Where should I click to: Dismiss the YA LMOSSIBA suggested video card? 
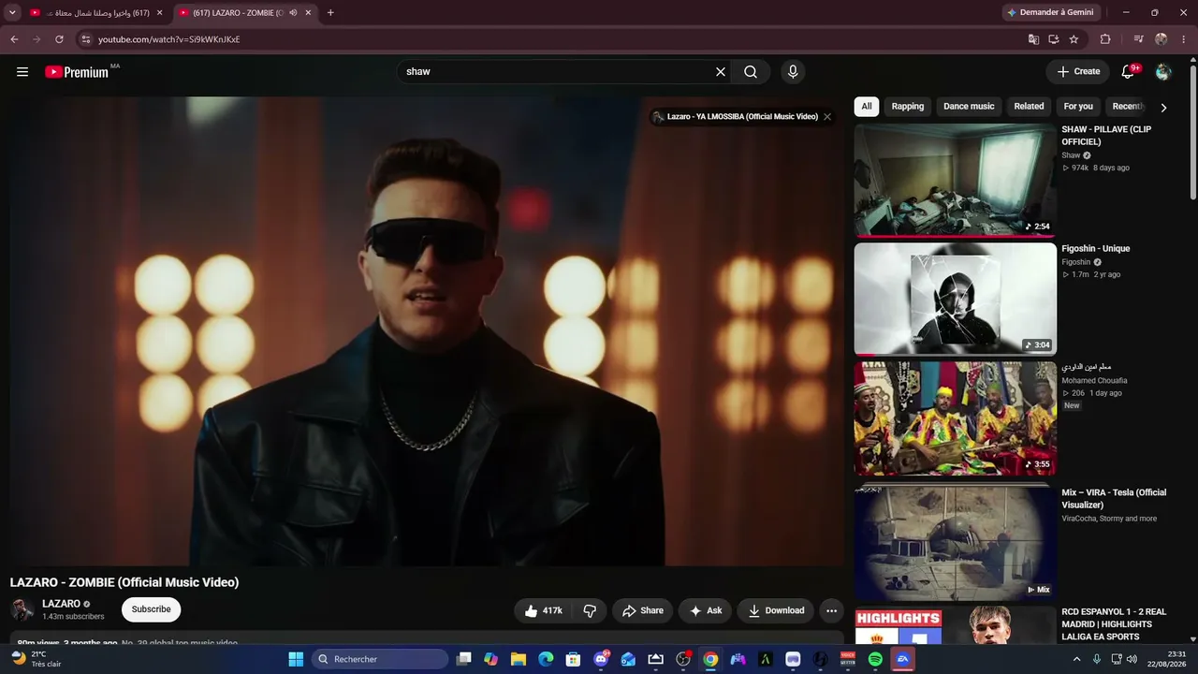[827, 117]
